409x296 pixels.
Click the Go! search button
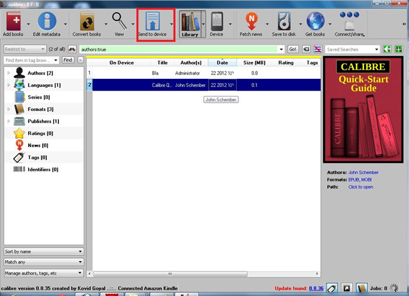click(293, 49)
